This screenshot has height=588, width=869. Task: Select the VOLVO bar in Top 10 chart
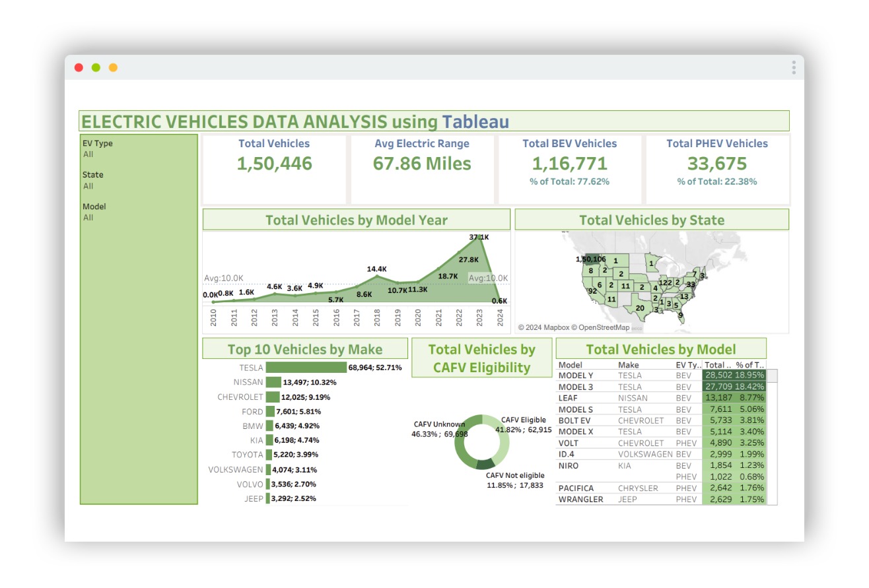pos(268,484)
